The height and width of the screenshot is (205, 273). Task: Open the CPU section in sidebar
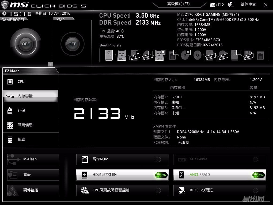pyautogui.click(x=31, y=82)
